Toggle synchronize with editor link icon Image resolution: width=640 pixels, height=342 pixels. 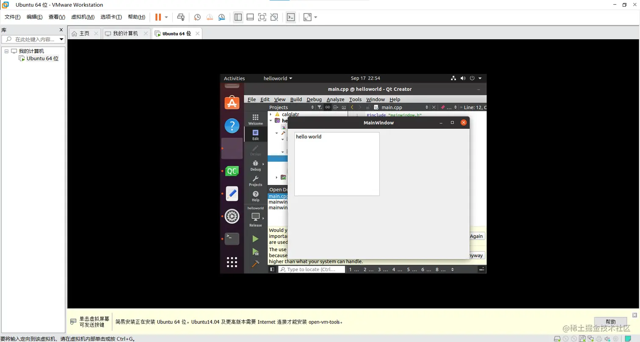(x=327, y=107)
